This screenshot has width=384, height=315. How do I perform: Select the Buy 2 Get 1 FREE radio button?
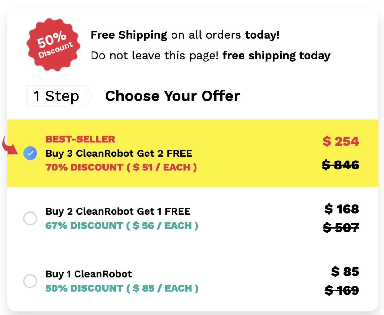point(30,219)
